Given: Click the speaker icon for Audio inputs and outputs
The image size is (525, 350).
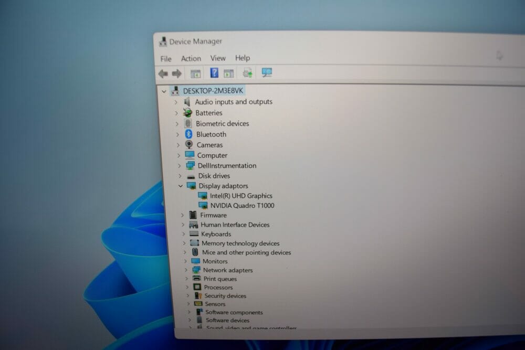Looking at the screenshot, I should click(187, 102).
